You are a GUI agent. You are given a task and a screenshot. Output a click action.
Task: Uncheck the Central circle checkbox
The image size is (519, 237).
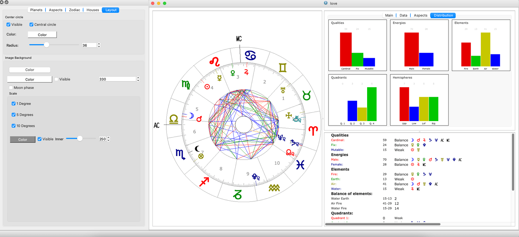pos(31,25)
